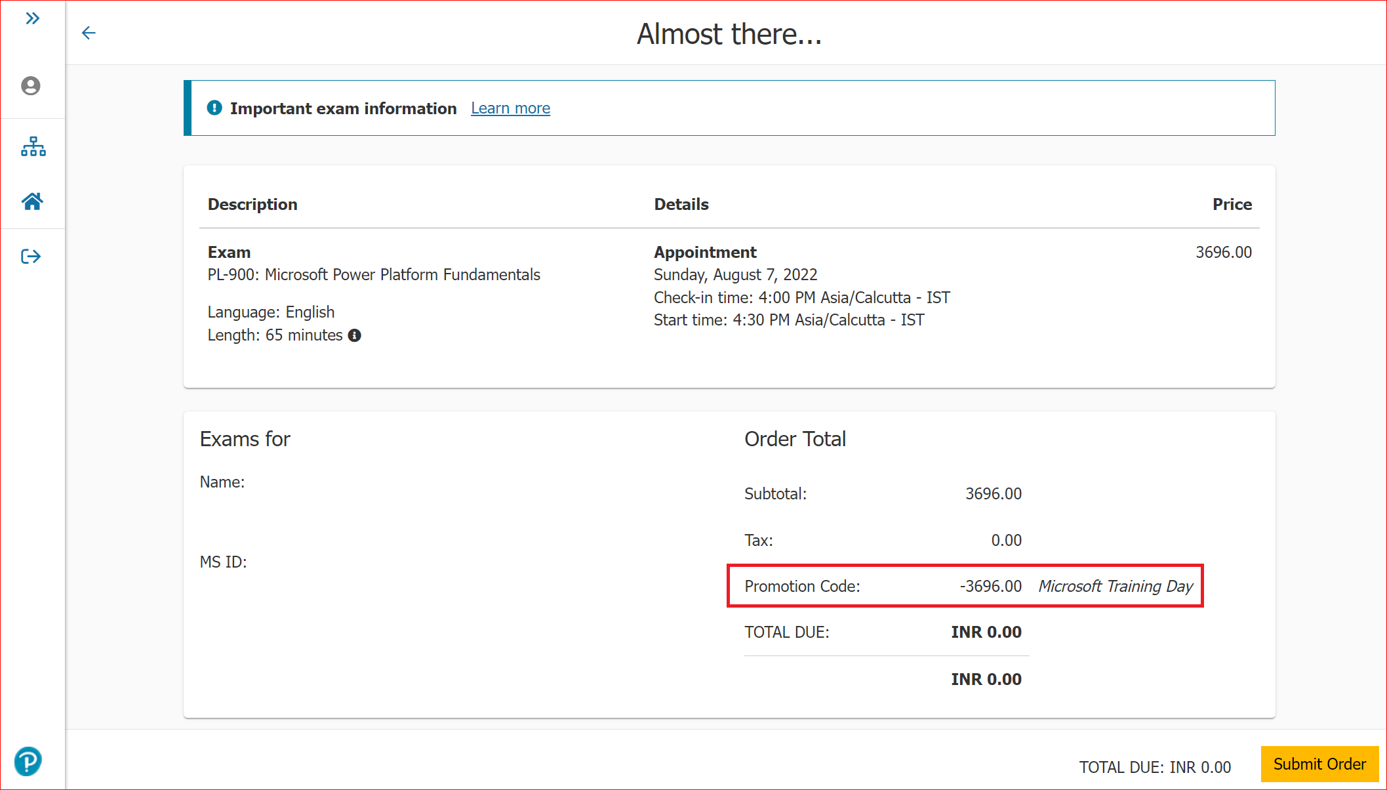Open the user profile icon
This screenshot has width=1387, height=790.
(31, 86)
